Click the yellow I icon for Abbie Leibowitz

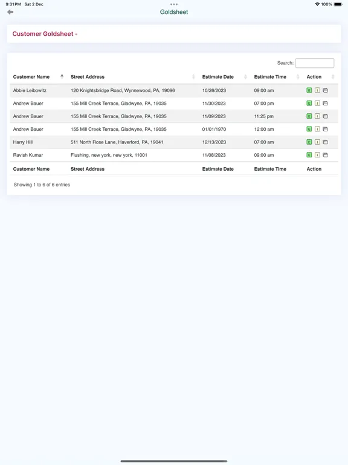[x=317, y=90]
